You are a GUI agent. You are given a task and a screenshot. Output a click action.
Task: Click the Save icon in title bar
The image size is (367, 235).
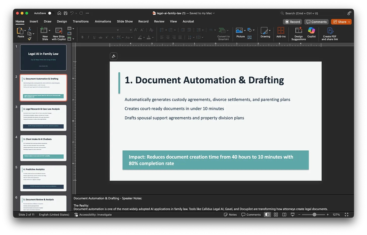click(66, 13)
